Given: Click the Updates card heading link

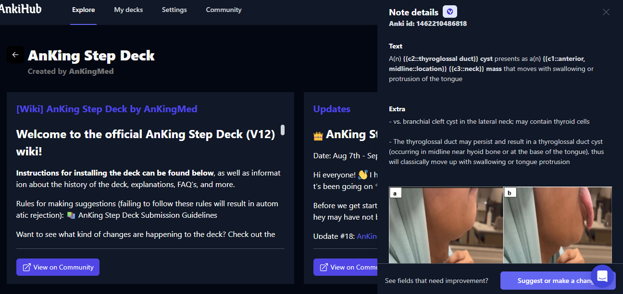Looking at the screenshot, I should point(332,109).
